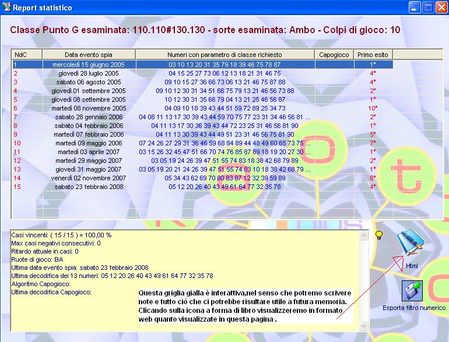Click the Esporta filtro numerico label
Image resolution: width=449 pixels, height=342 pixels.
[414, 308]
